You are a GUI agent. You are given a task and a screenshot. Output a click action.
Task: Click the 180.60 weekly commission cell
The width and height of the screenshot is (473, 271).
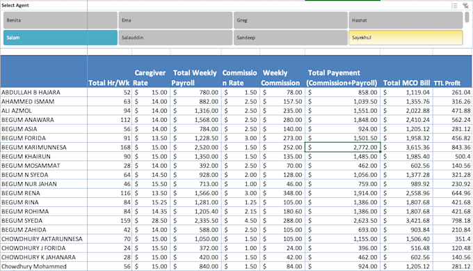[x=282, y=212]
